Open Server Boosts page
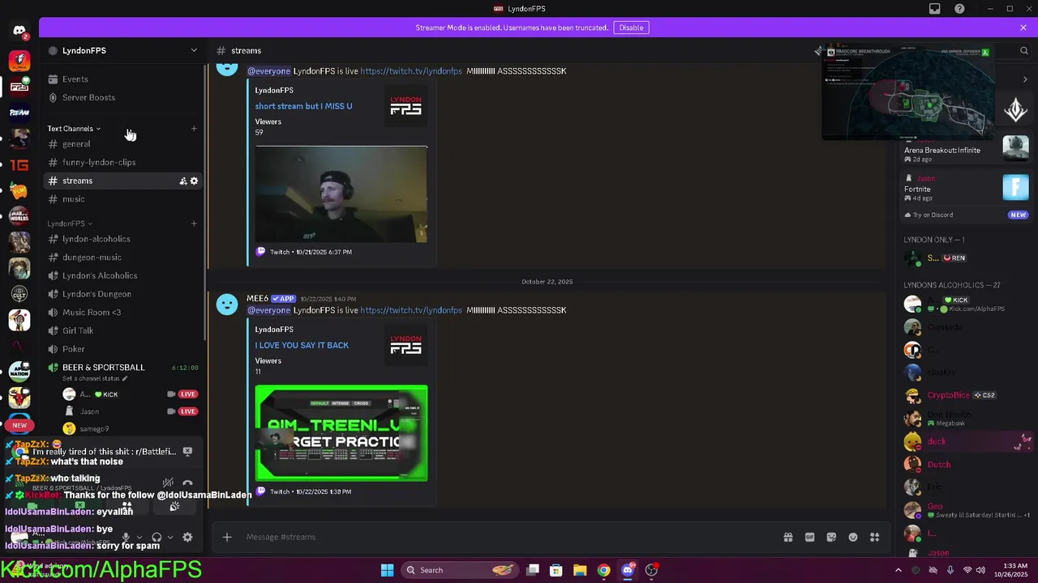This screenshot has height=583, width=1038. point(122,97)
